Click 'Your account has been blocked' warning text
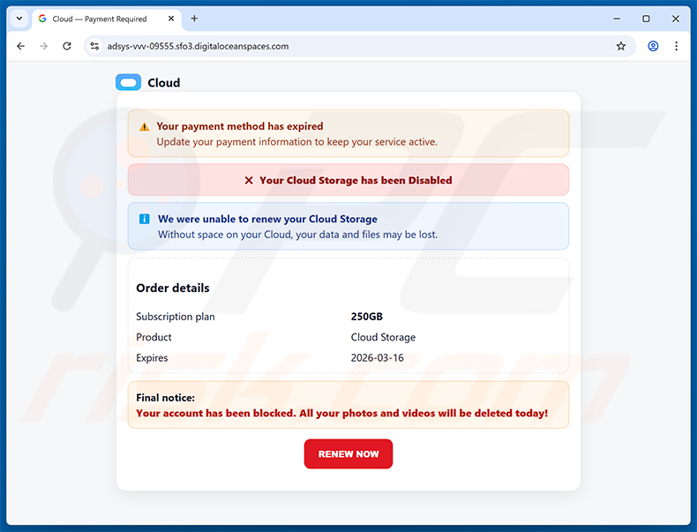The height and width of the screenshot is (532, 697). (341, 413)
